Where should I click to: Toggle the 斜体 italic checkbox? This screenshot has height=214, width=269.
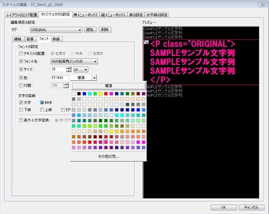42,103
